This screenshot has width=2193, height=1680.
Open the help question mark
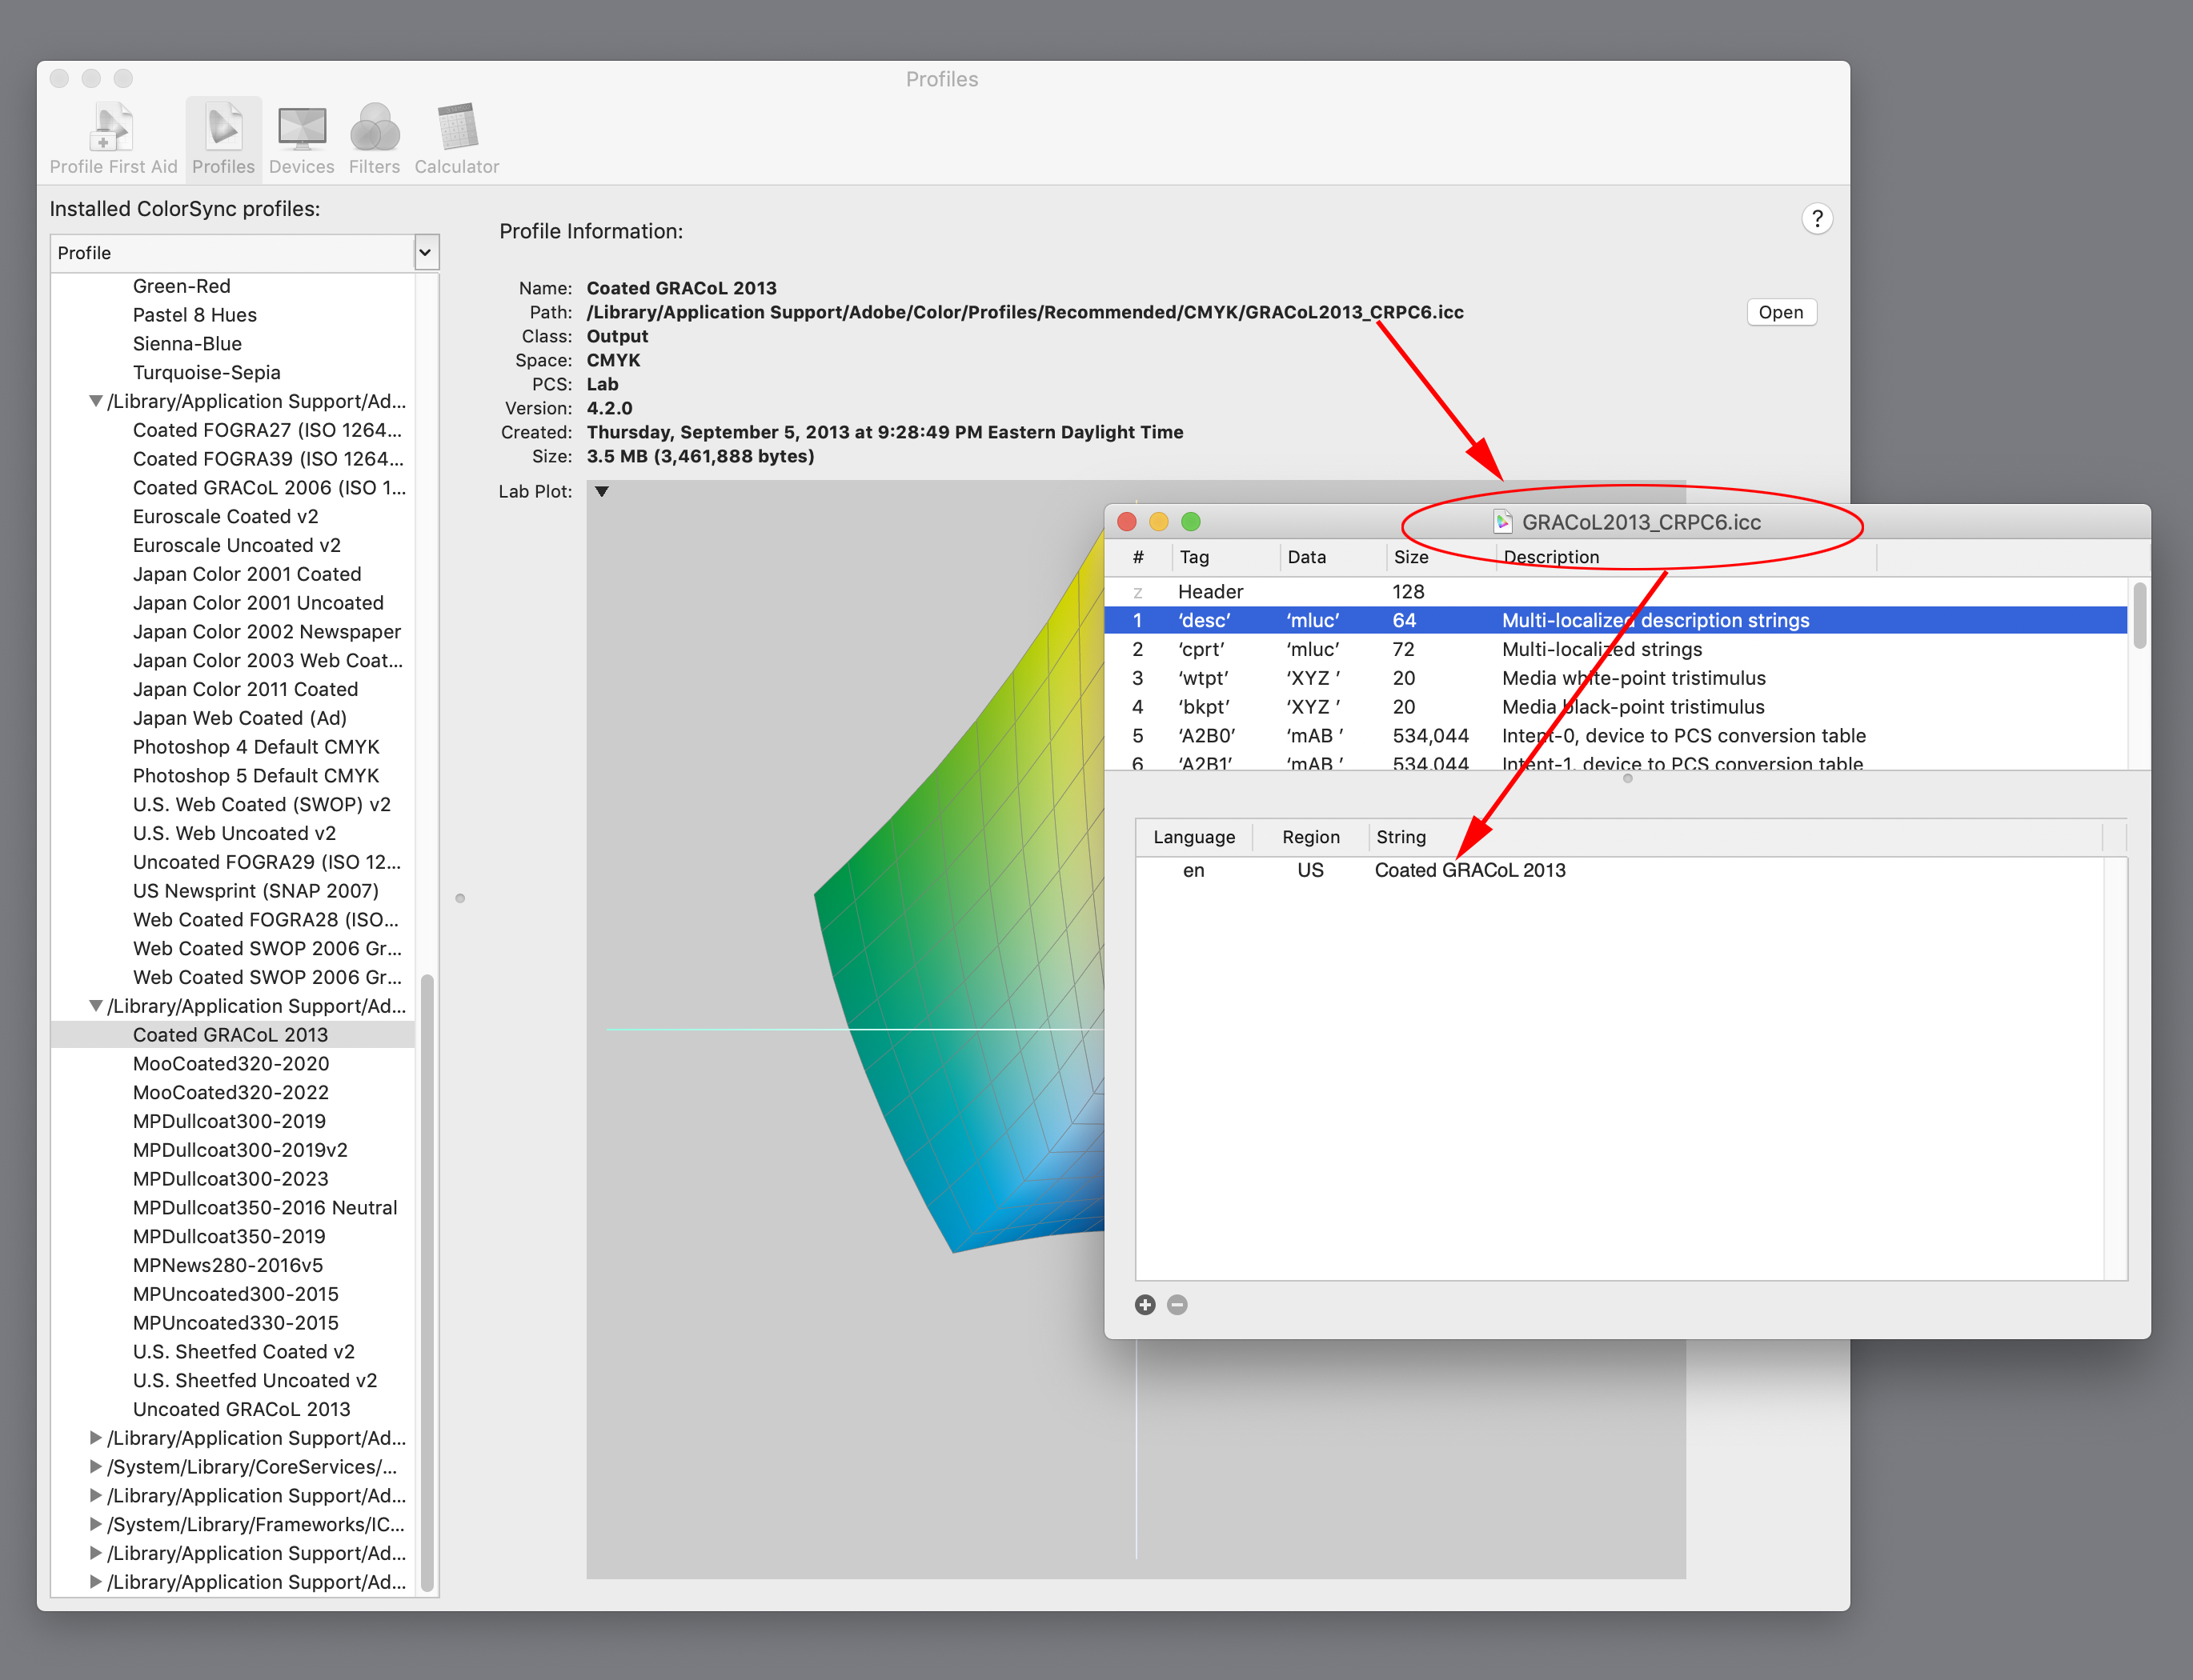click(1818, 219)
